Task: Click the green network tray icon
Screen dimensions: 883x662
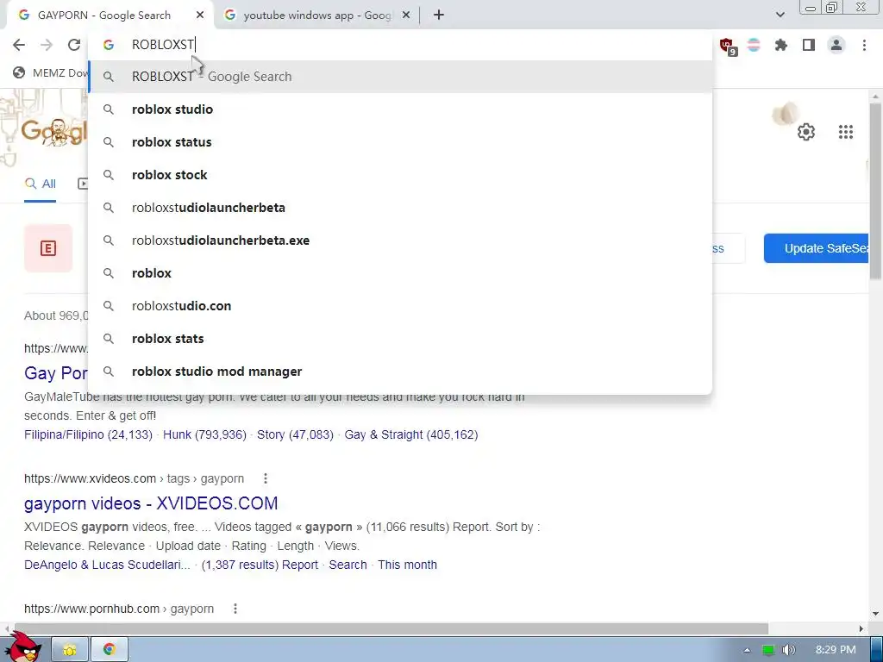Action: pos(767,650)
